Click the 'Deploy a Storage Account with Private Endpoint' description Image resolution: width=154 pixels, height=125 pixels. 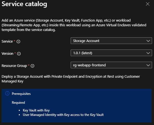point(71,79)
